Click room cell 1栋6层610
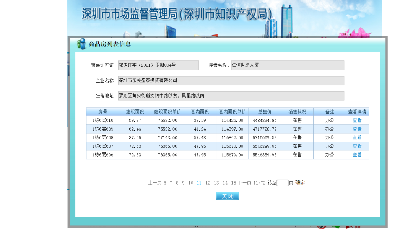 tap(103, 120)
